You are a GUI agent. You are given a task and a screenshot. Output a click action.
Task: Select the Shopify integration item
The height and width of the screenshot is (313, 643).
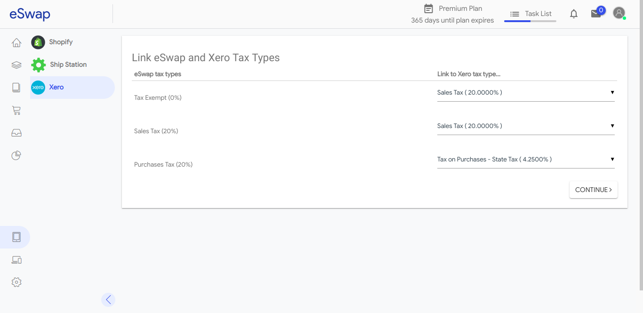coord(72,42)
